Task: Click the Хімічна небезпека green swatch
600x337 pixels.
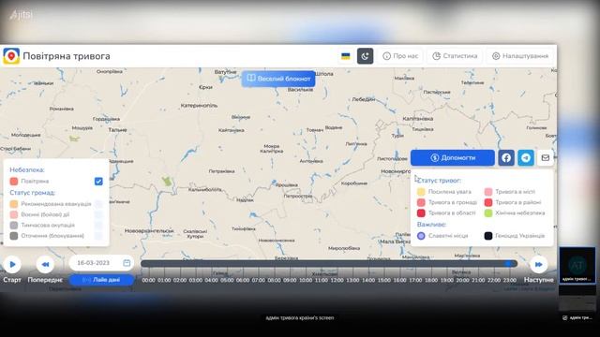Action: coord(488,212)
